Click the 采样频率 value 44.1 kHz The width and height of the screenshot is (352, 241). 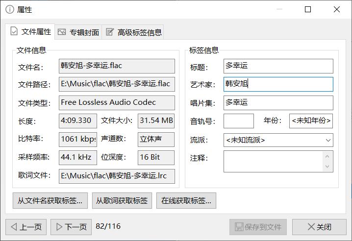click(78, 158)
